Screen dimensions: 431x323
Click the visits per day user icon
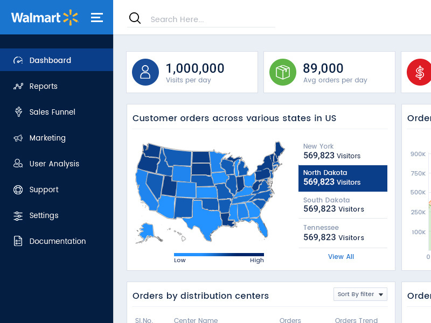(145, 72)
